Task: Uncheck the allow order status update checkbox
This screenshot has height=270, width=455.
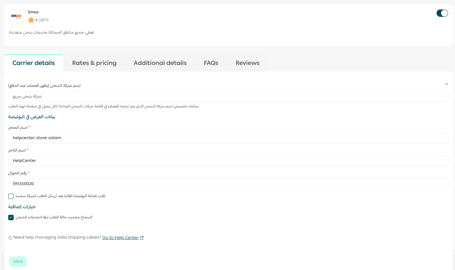Action: pyautogui.click(x=11, y=217)
